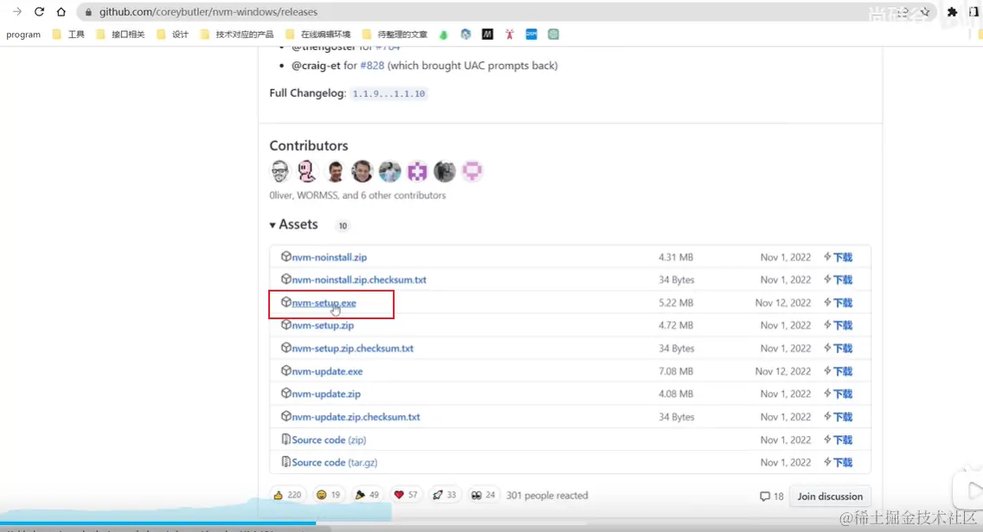Toggle the heart reaction (57)
Image resolution: width=983 pixels, height=532 pixels.
(x=405, y=495)
